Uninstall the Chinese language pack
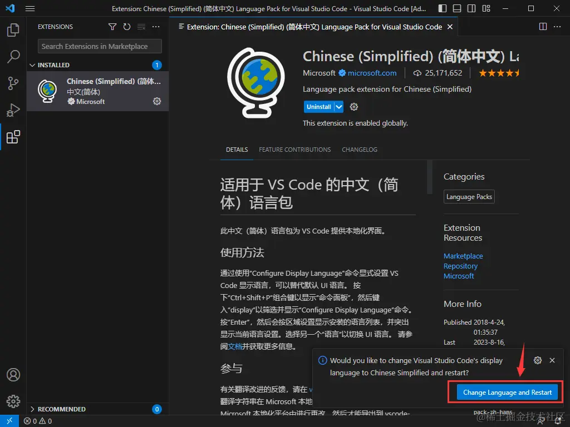570x427 pixels. pos(319,107)
